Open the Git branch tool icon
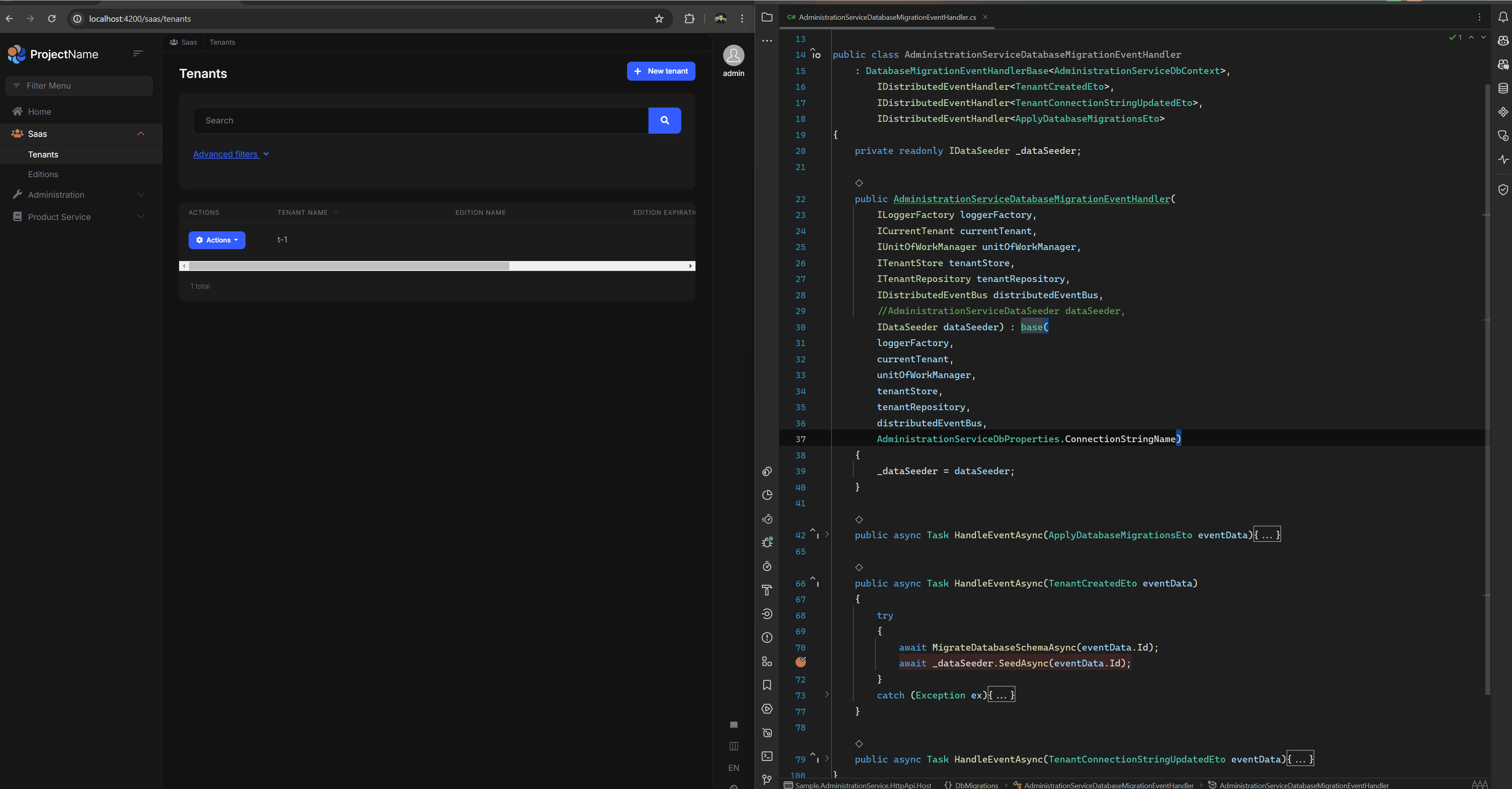 (767, 780)
